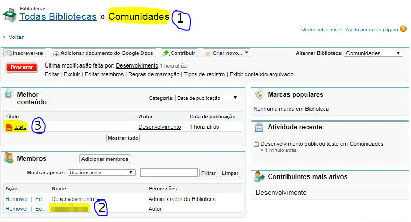The width and height of the screenshot is (411, 222).
Task: Open Desenvolvimento link in Última modificação line
Action: pos(137,65)
